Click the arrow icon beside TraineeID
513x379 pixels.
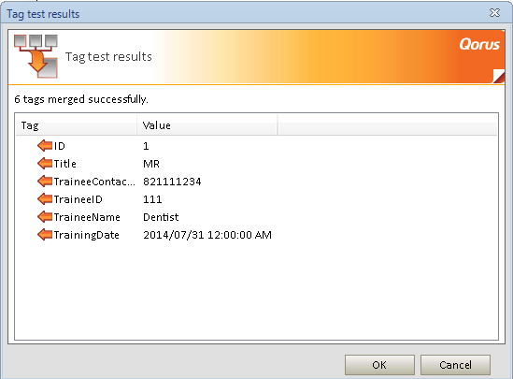click(x=45, y=198)
